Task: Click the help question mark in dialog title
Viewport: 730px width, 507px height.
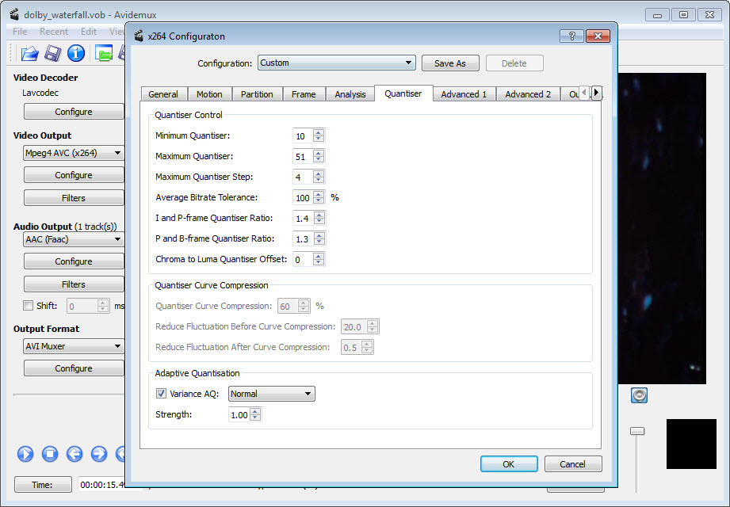Action: point(571,36)
